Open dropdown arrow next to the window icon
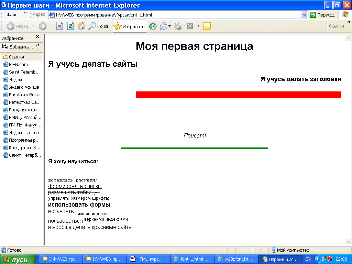 tap(198, 26)
